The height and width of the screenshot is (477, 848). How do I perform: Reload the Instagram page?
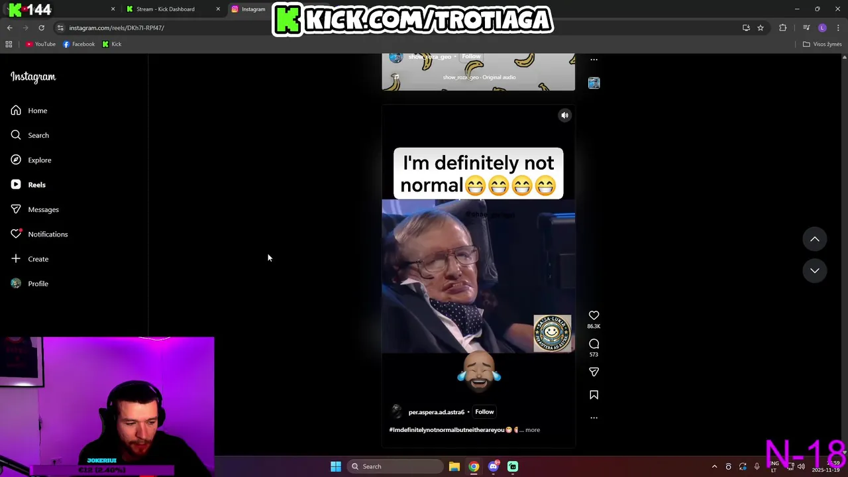(x=41, y=28)
